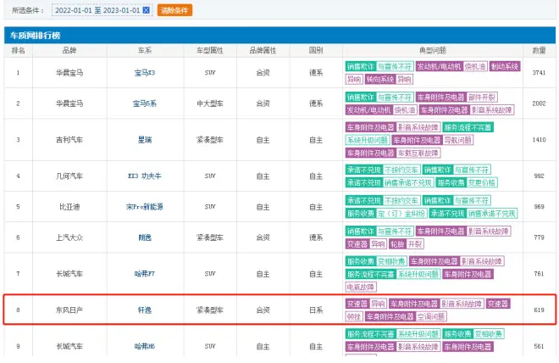559x363 pixels.
Task: Select the 2022-01-01 至 2023-01-01 filter text
Action: (97, 10)
